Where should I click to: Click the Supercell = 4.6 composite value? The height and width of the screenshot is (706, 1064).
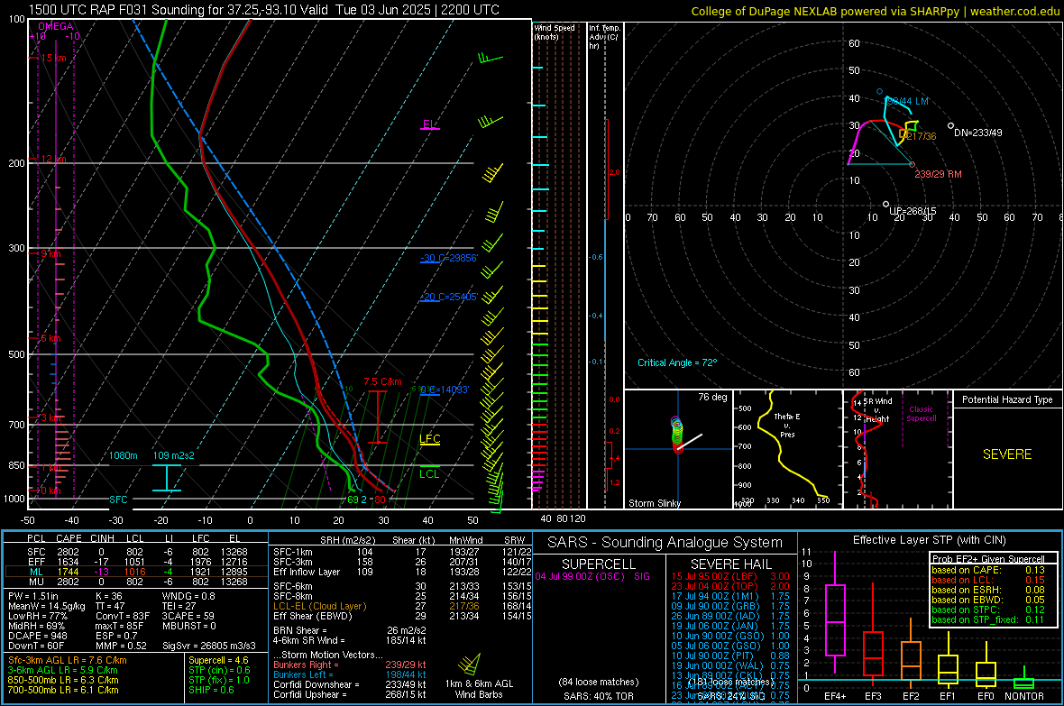pos(218,660)
